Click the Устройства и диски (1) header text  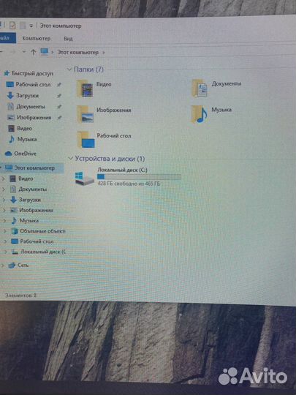coord(110,159)
